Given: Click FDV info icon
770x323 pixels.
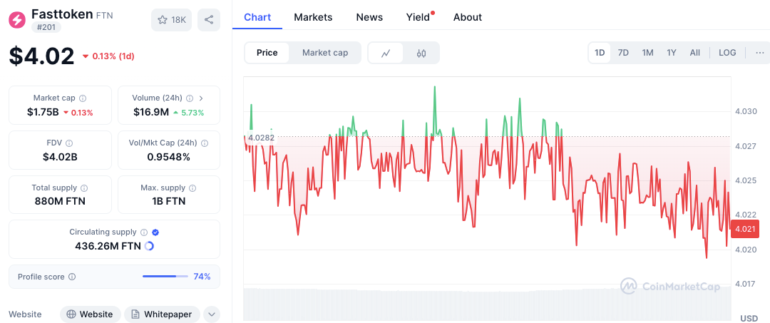Looking at the screenshot, I should [x=69, y=143].
